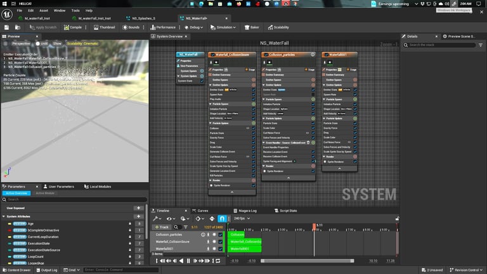Disable Play Audio module checkbox
Image resolution: width=487 pixels, height=274 pixels.
(x=254, y=99)
